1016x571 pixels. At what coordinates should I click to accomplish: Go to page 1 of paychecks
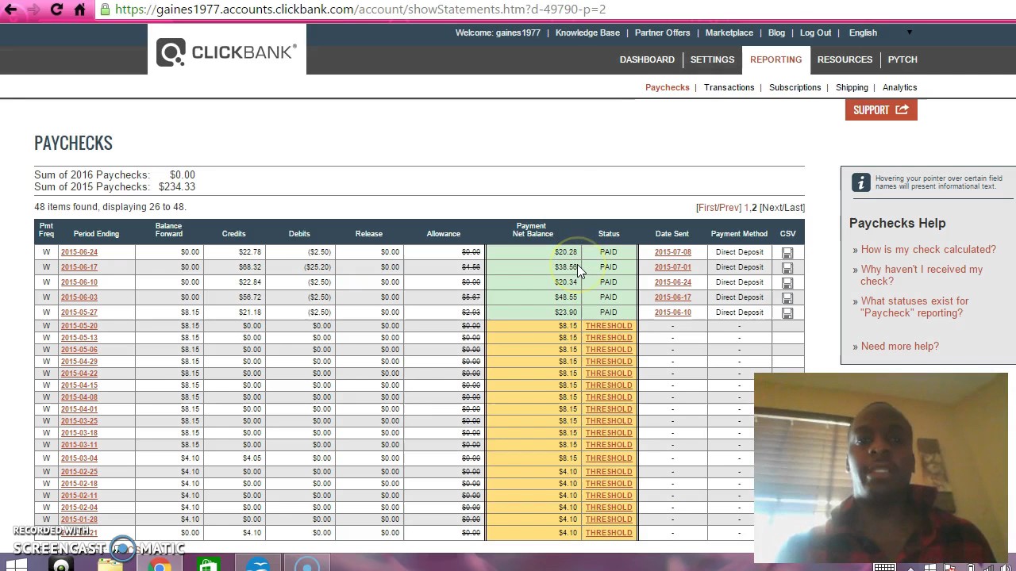coord(746,208)
